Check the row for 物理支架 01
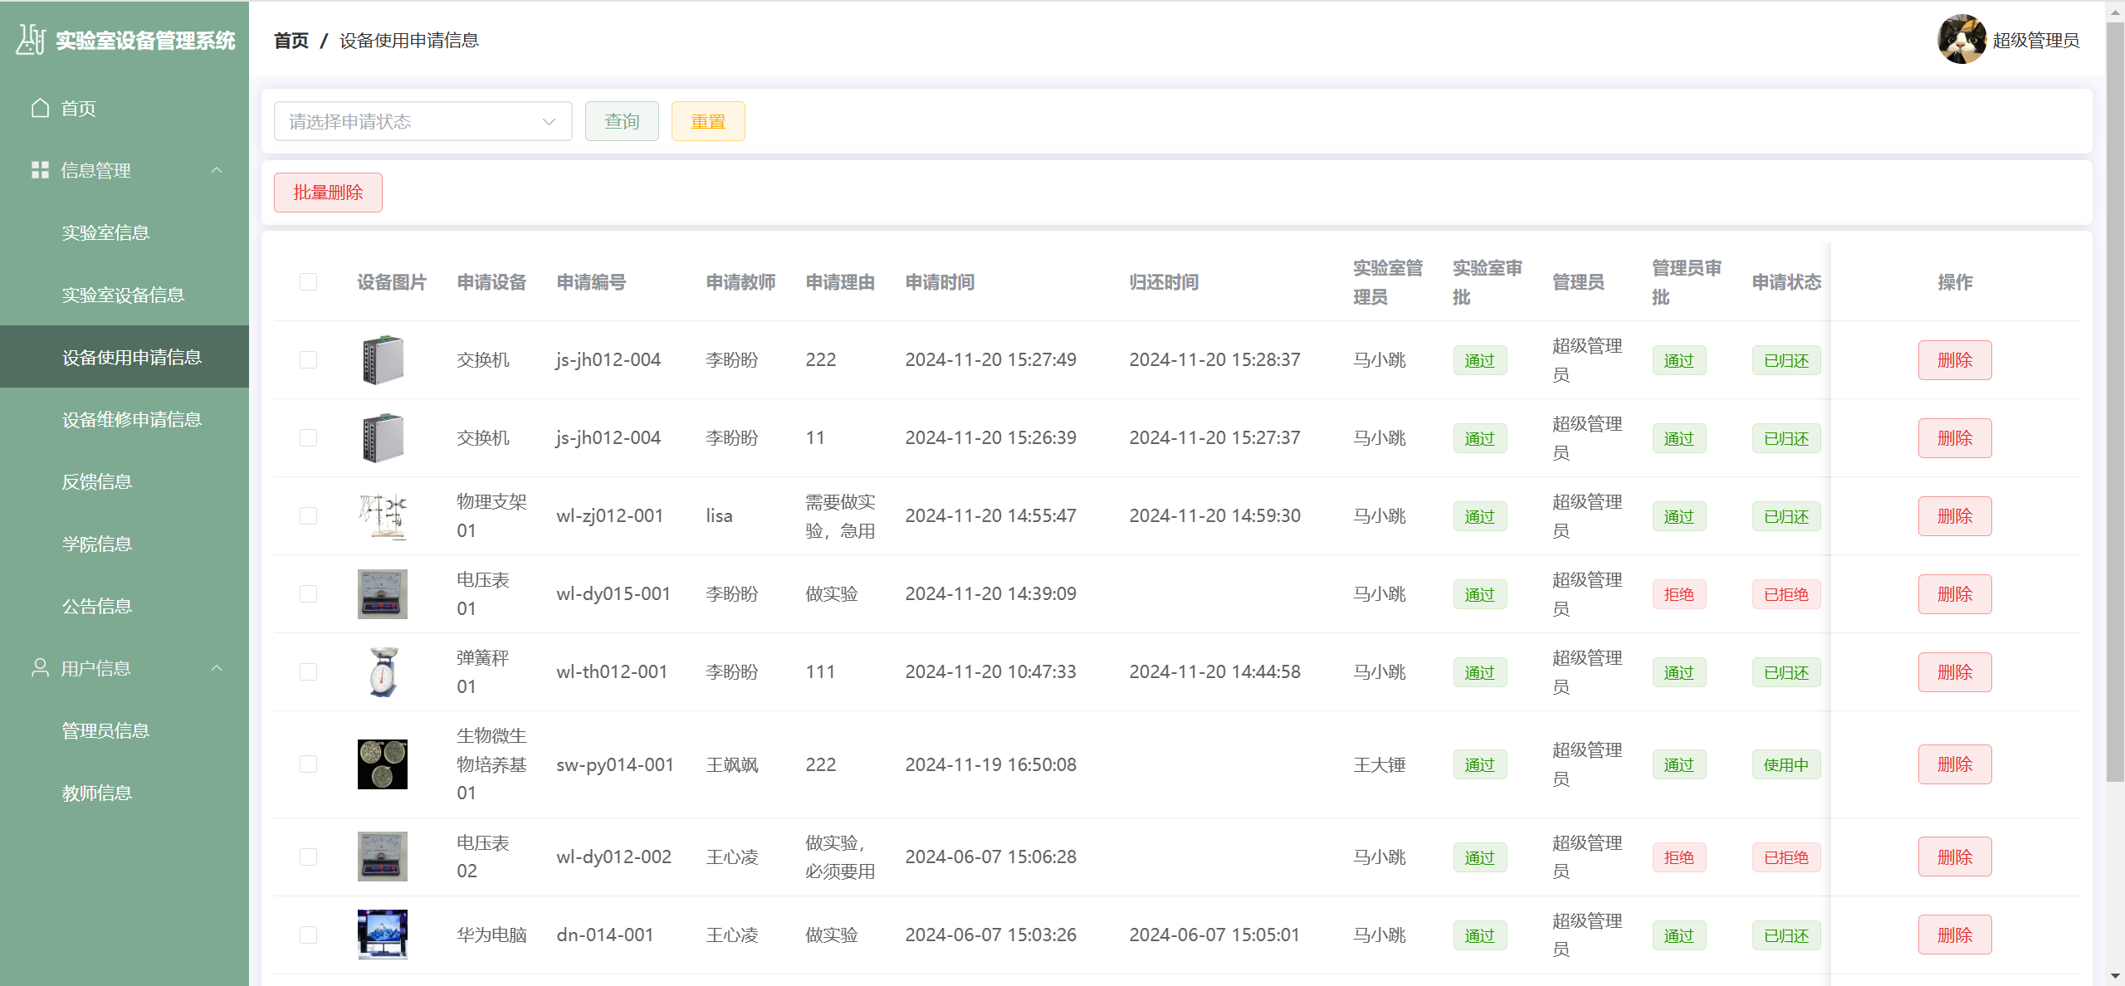 coord(308,515)
